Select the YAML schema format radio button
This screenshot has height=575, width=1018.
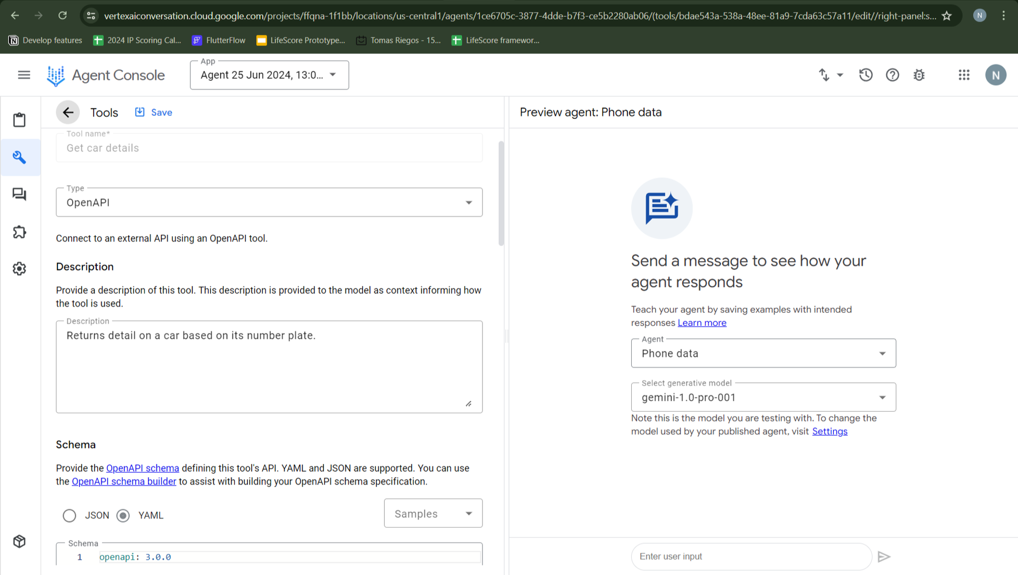point(123,516)
